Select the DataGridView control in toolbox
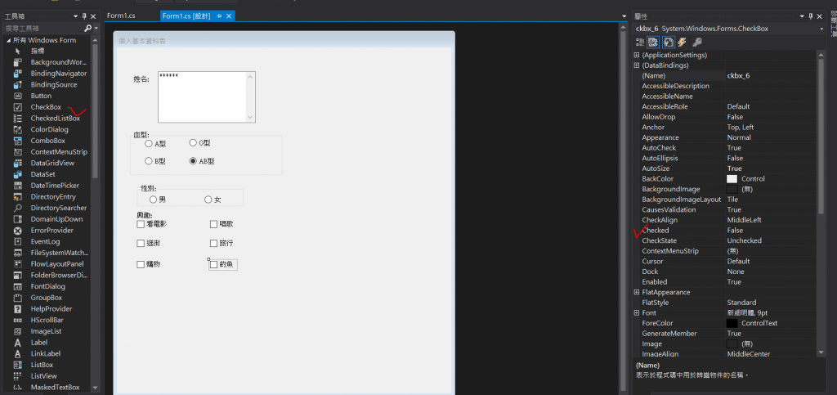Viewport: 837px width, 395px height. [x=51, y=164]
